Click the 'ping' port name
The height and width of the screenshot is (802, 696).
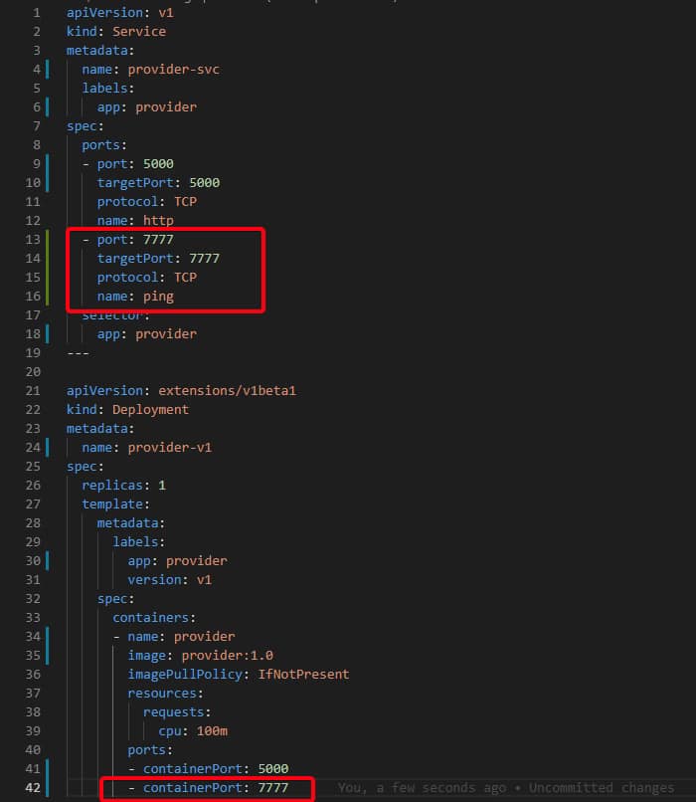click(x=158, y=297)
